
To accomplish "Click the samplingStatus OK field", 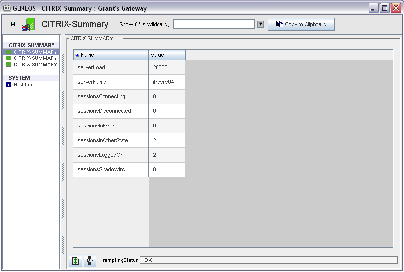I will click(268, 260).
